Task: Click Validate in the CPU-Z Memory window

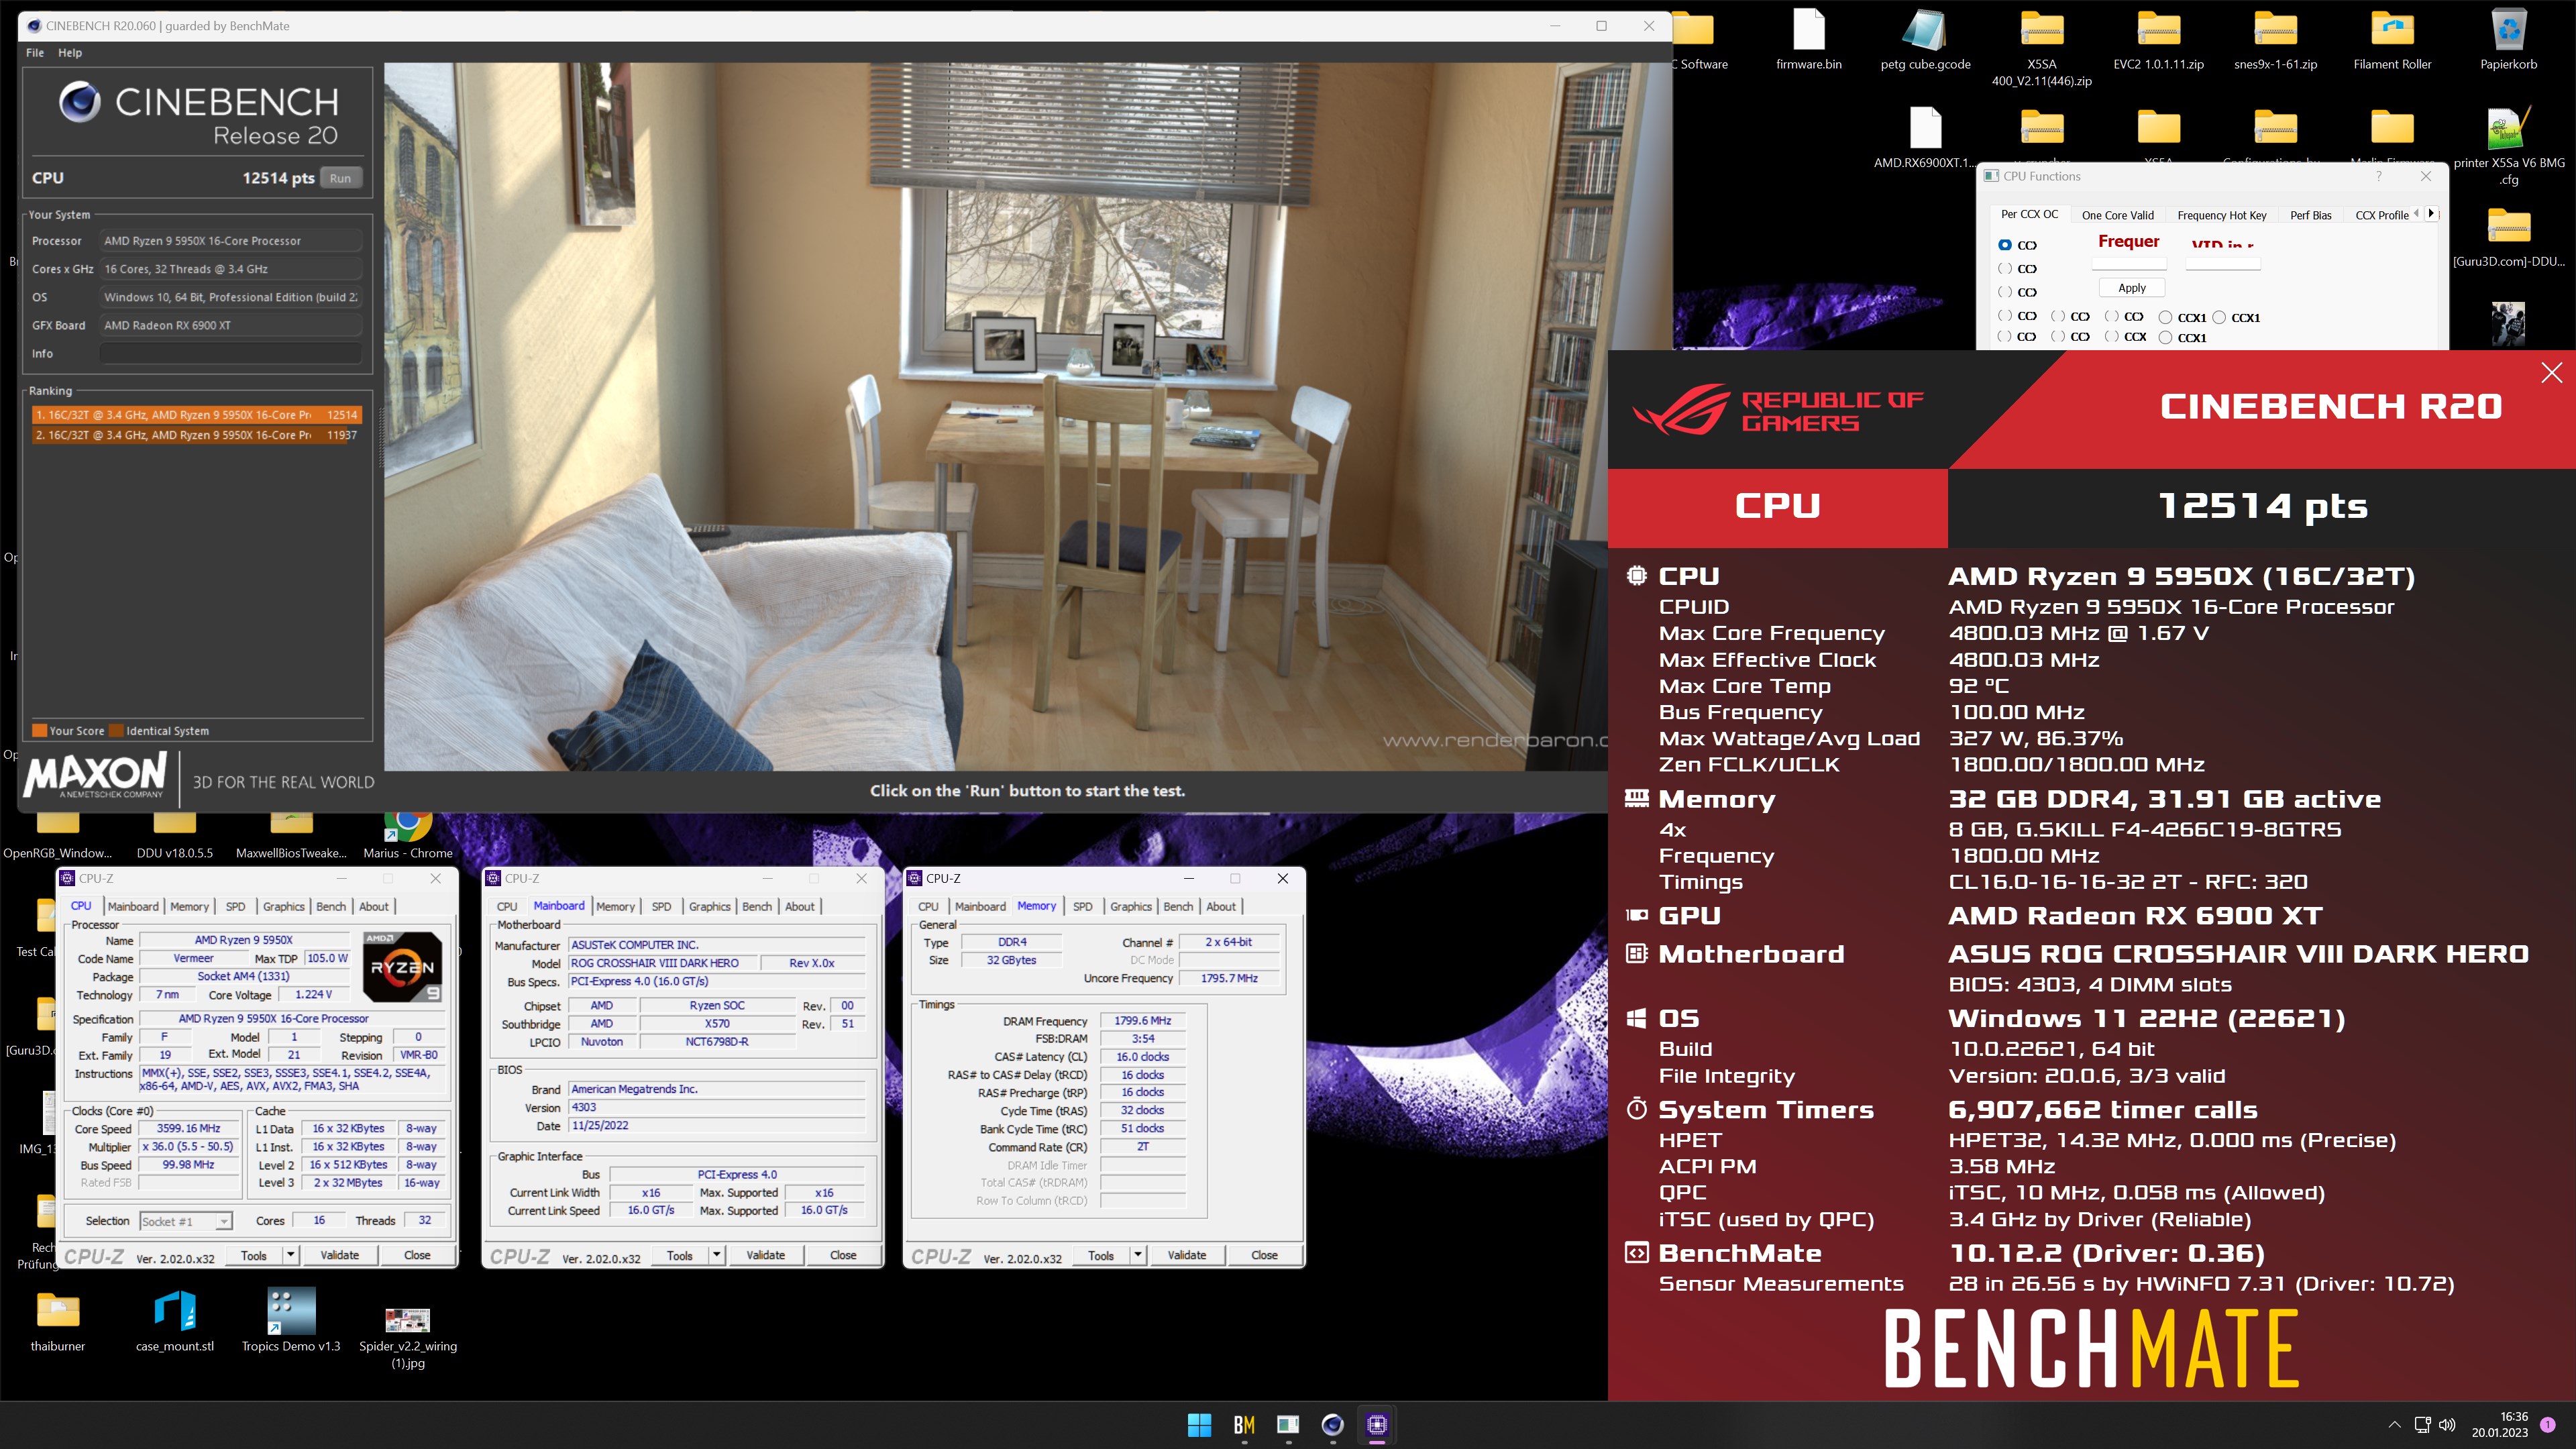Action: coord(1187,1255)
